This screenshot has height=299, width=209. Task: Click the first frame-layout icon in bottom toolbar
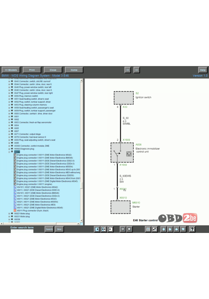point(97,229)
